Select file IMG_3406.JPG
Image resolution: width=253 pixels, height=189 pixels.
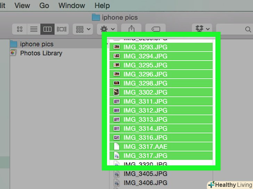(161, 183)
